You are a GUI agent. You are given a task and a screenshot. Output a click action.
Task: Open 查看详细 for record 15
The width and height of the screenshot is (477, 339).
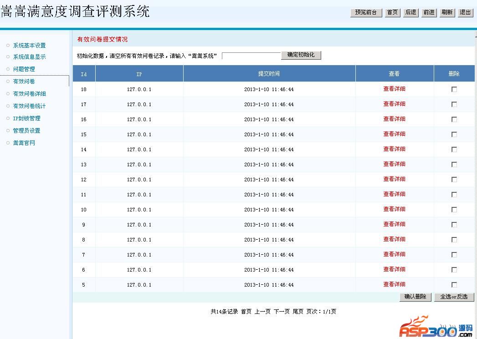click(x=394, y=134)
